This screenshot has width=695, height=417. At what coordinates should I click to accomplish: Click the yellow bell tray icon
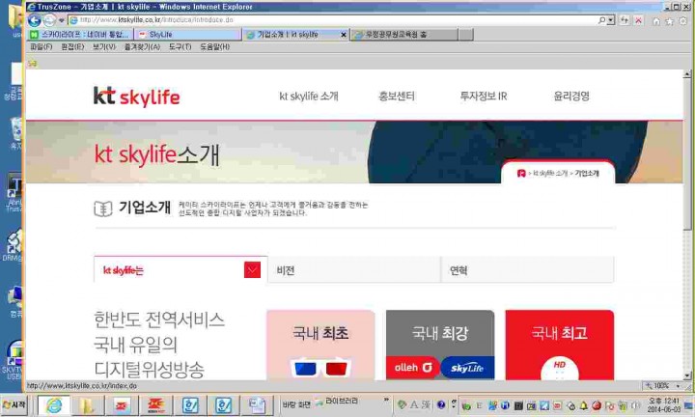(584, 405)
